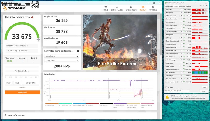Expand the GPU Temperature sensor dropdown
This screenshot has width=210, height=121.
(x=181, y=16)
